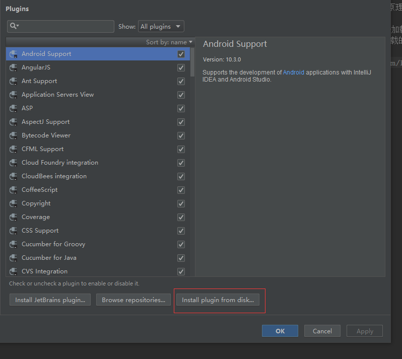This screenshot has width=402, height=359.
Task: Click the Install JetBrains plugin button
Action: [50, 300]
